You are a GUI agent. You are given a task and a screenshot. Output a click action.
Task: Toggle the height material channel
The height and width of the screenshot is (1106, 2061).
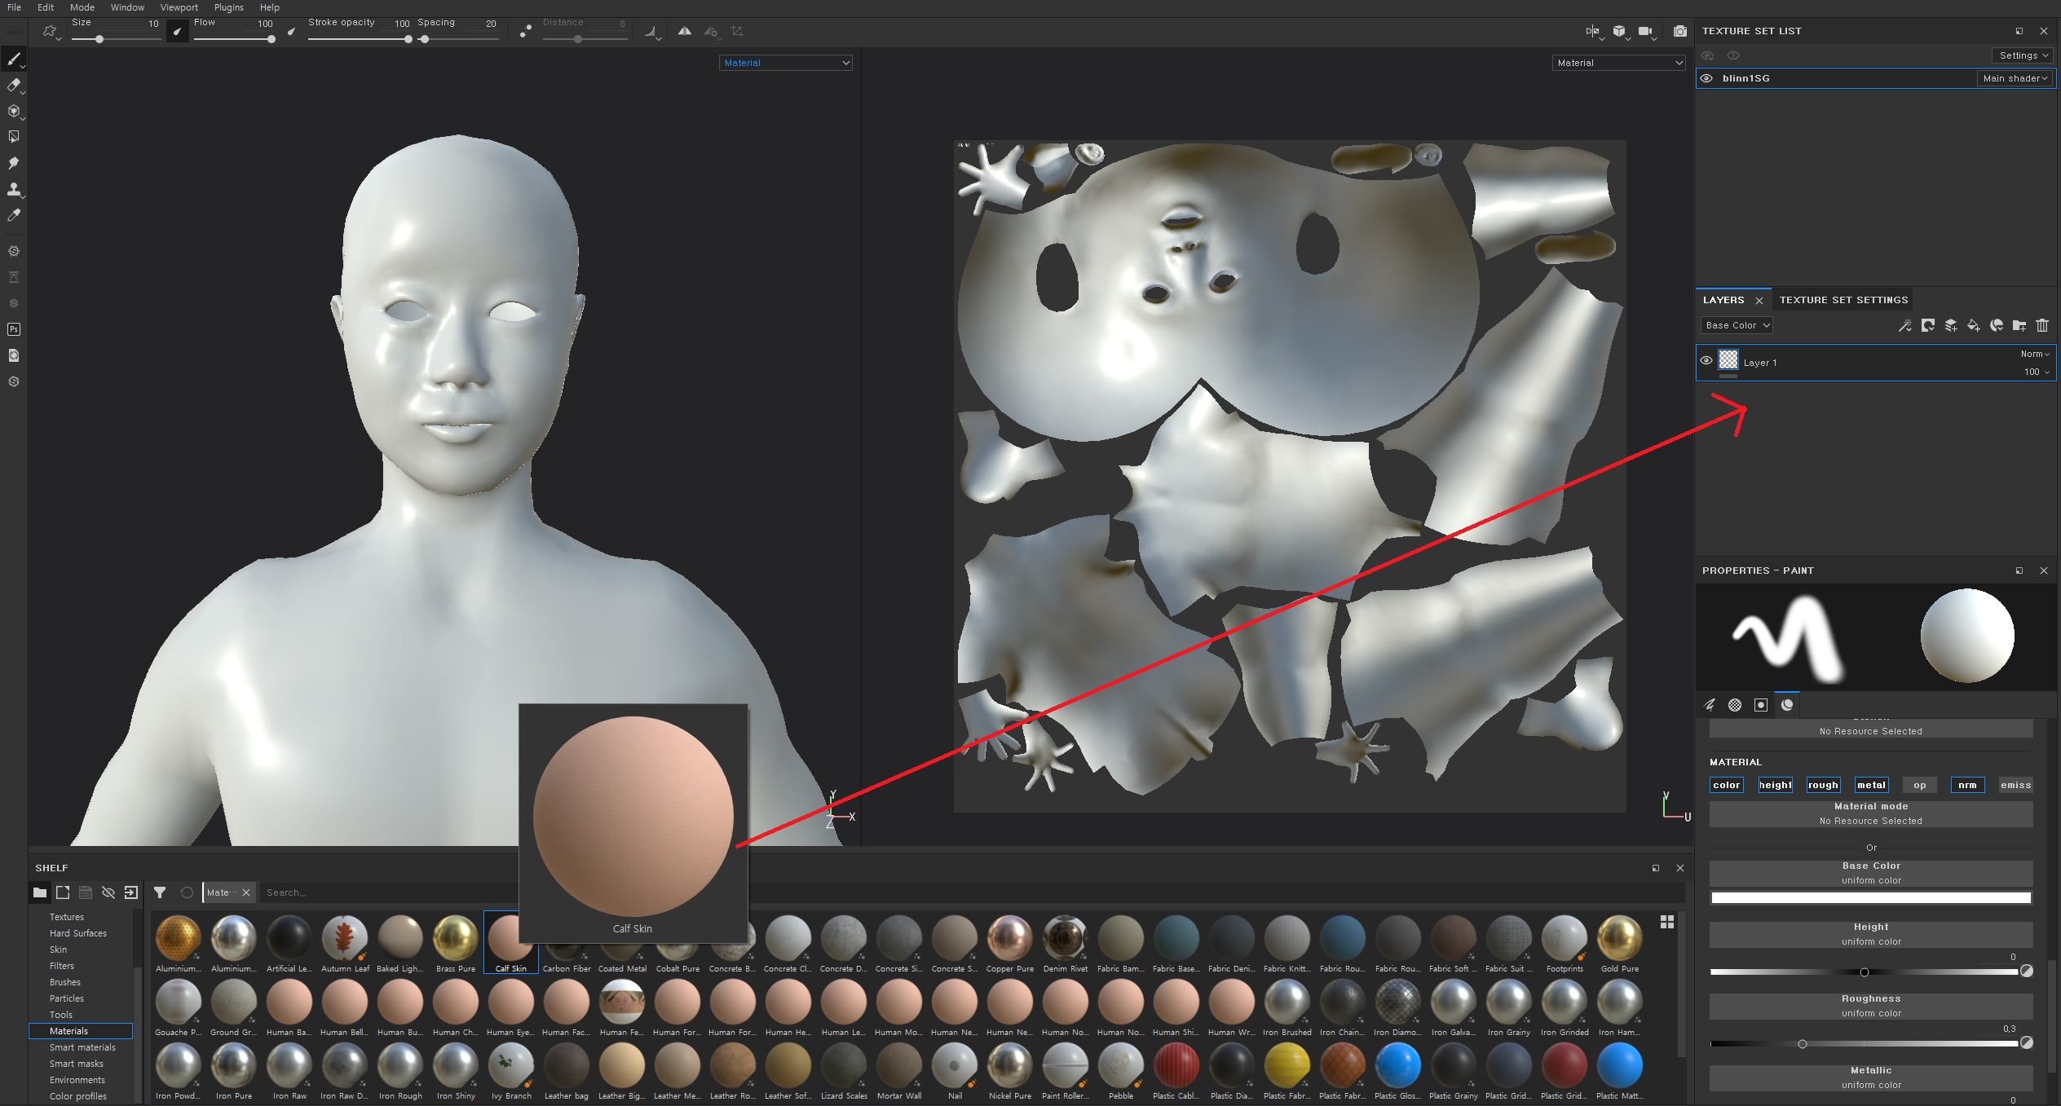tap(1775, 785)
